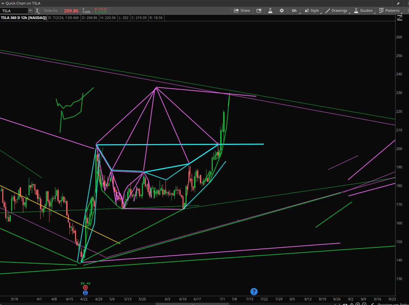Image resolution: width=409 pixels, height=305 pixels.
Task: Click the close value C: 219.39
Action: 139,17
